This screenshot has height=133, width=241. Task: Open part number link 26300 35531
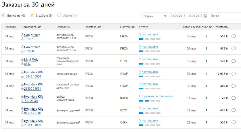[33, 89]
